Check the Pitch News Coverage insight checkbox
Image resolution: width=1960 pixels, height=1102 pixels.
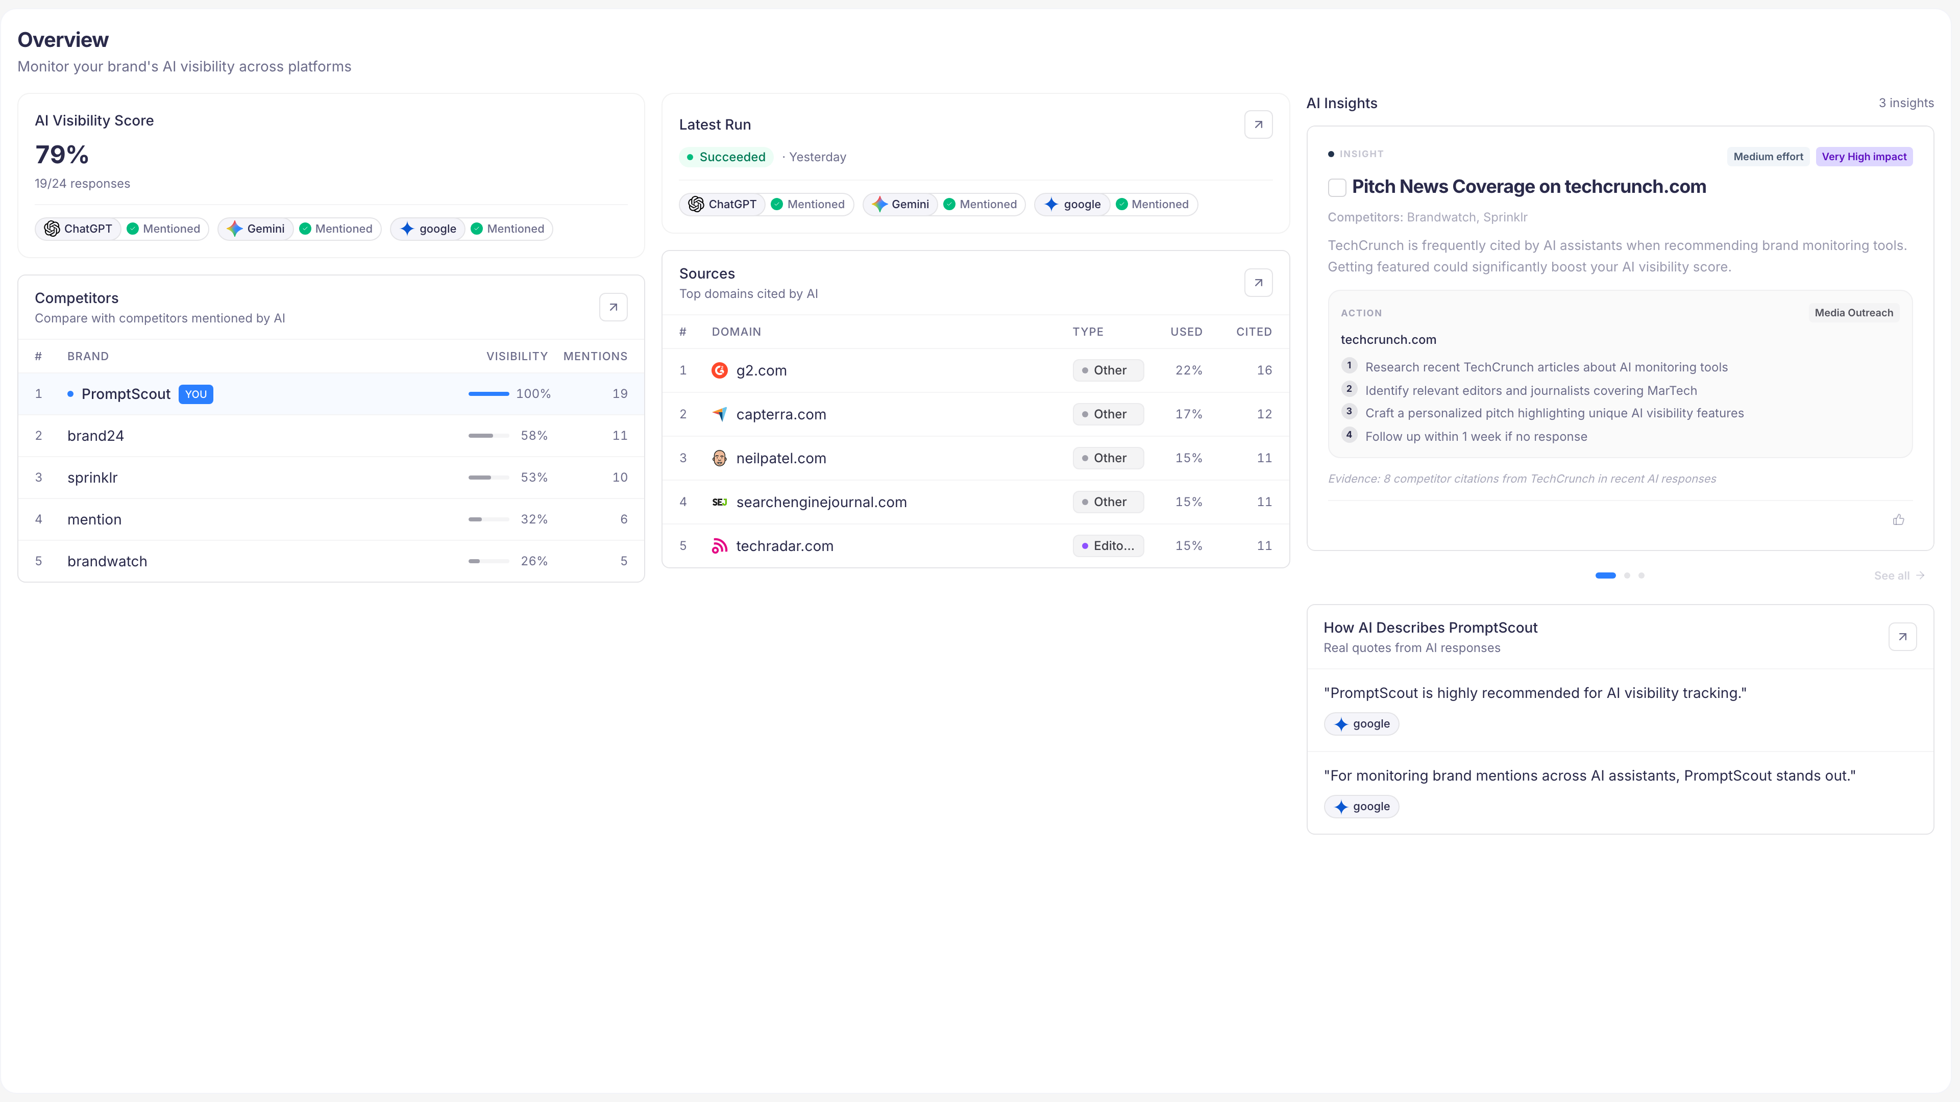coord(1337,187)
